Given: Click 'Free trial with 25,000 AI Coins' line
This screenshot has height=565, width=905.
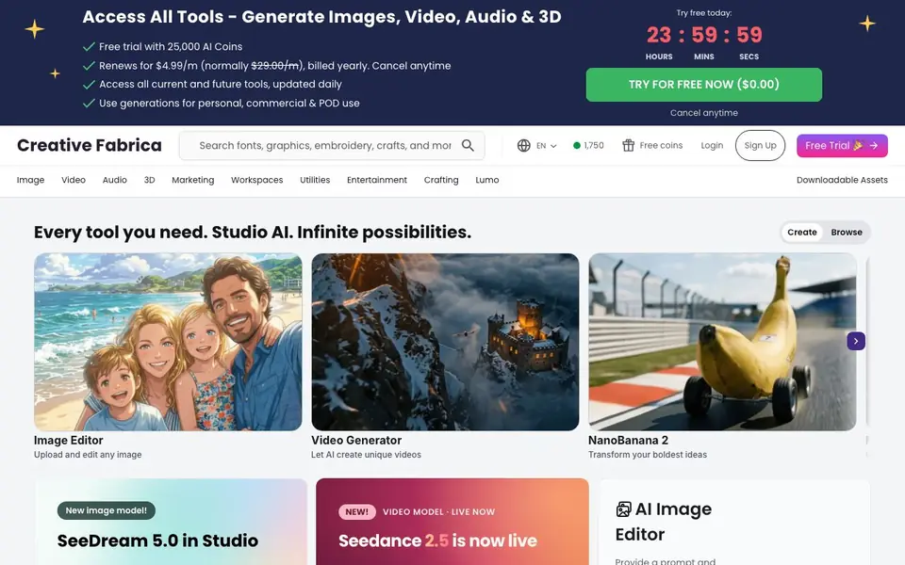Looking at the screenshot, I should click(171, 47).
